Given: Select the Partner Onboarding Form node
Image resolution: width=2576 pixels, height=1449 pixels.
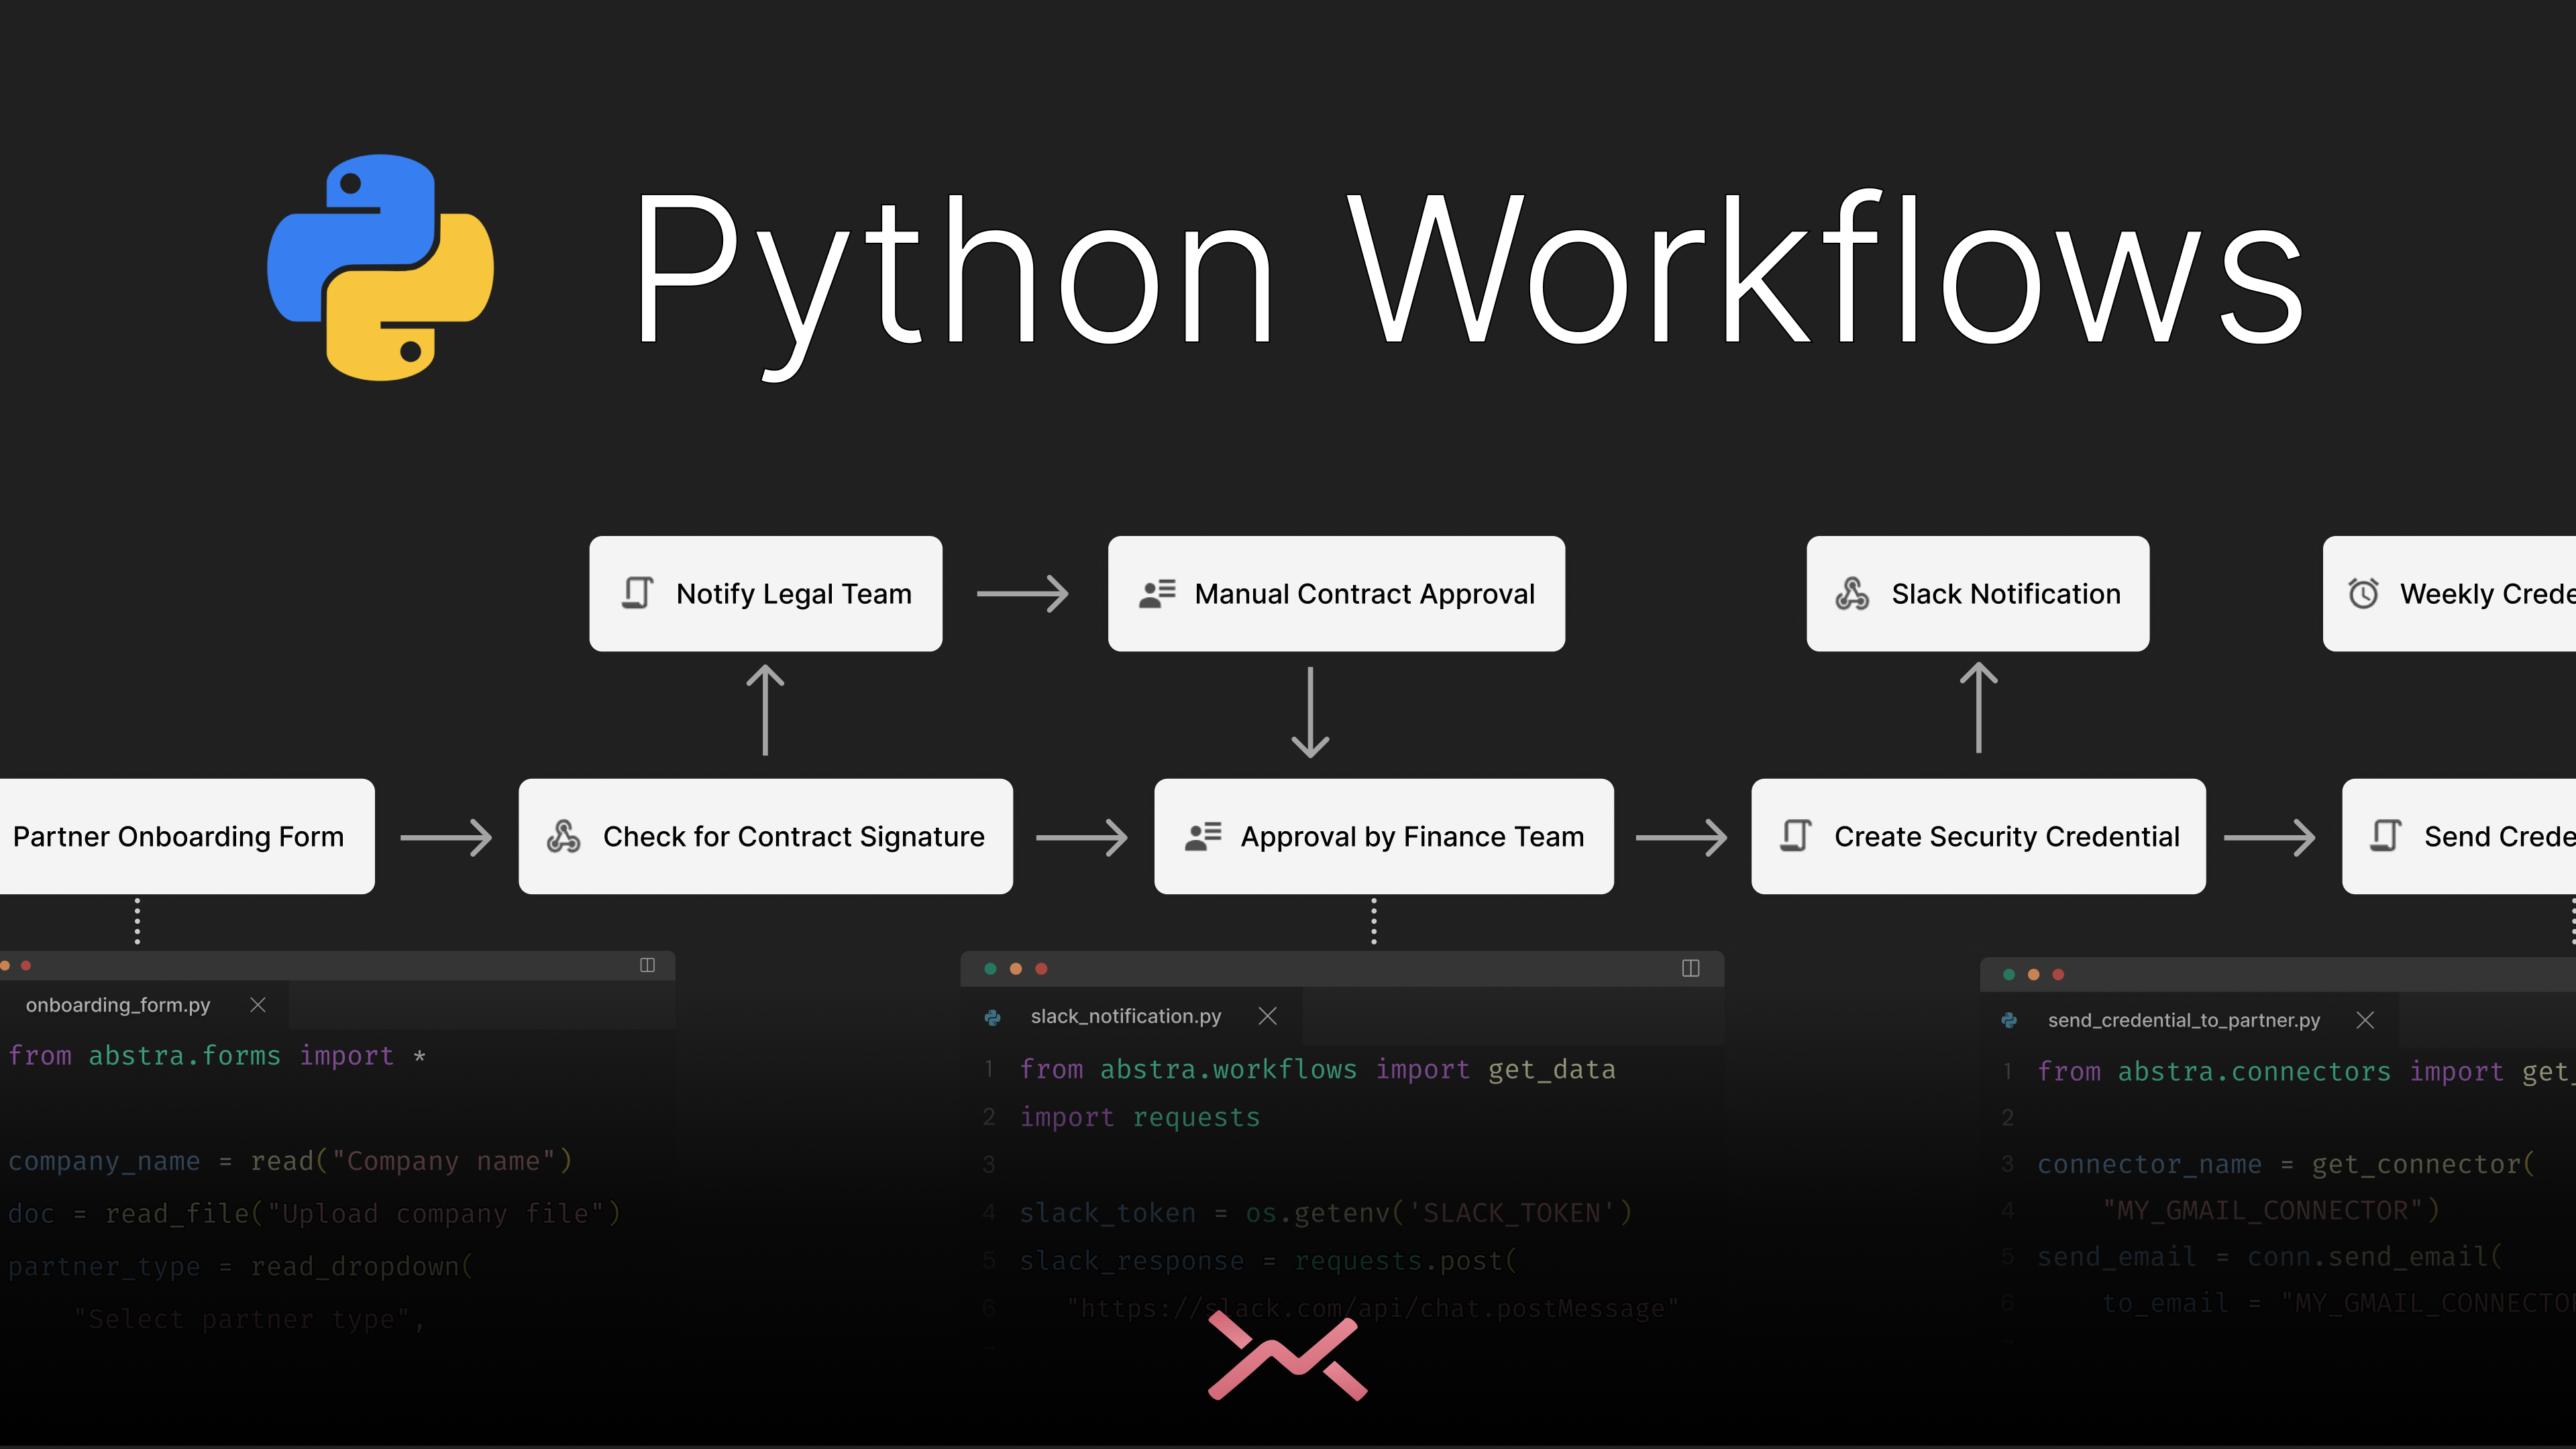Looking at the screenshot, I should tap(180, 836).
